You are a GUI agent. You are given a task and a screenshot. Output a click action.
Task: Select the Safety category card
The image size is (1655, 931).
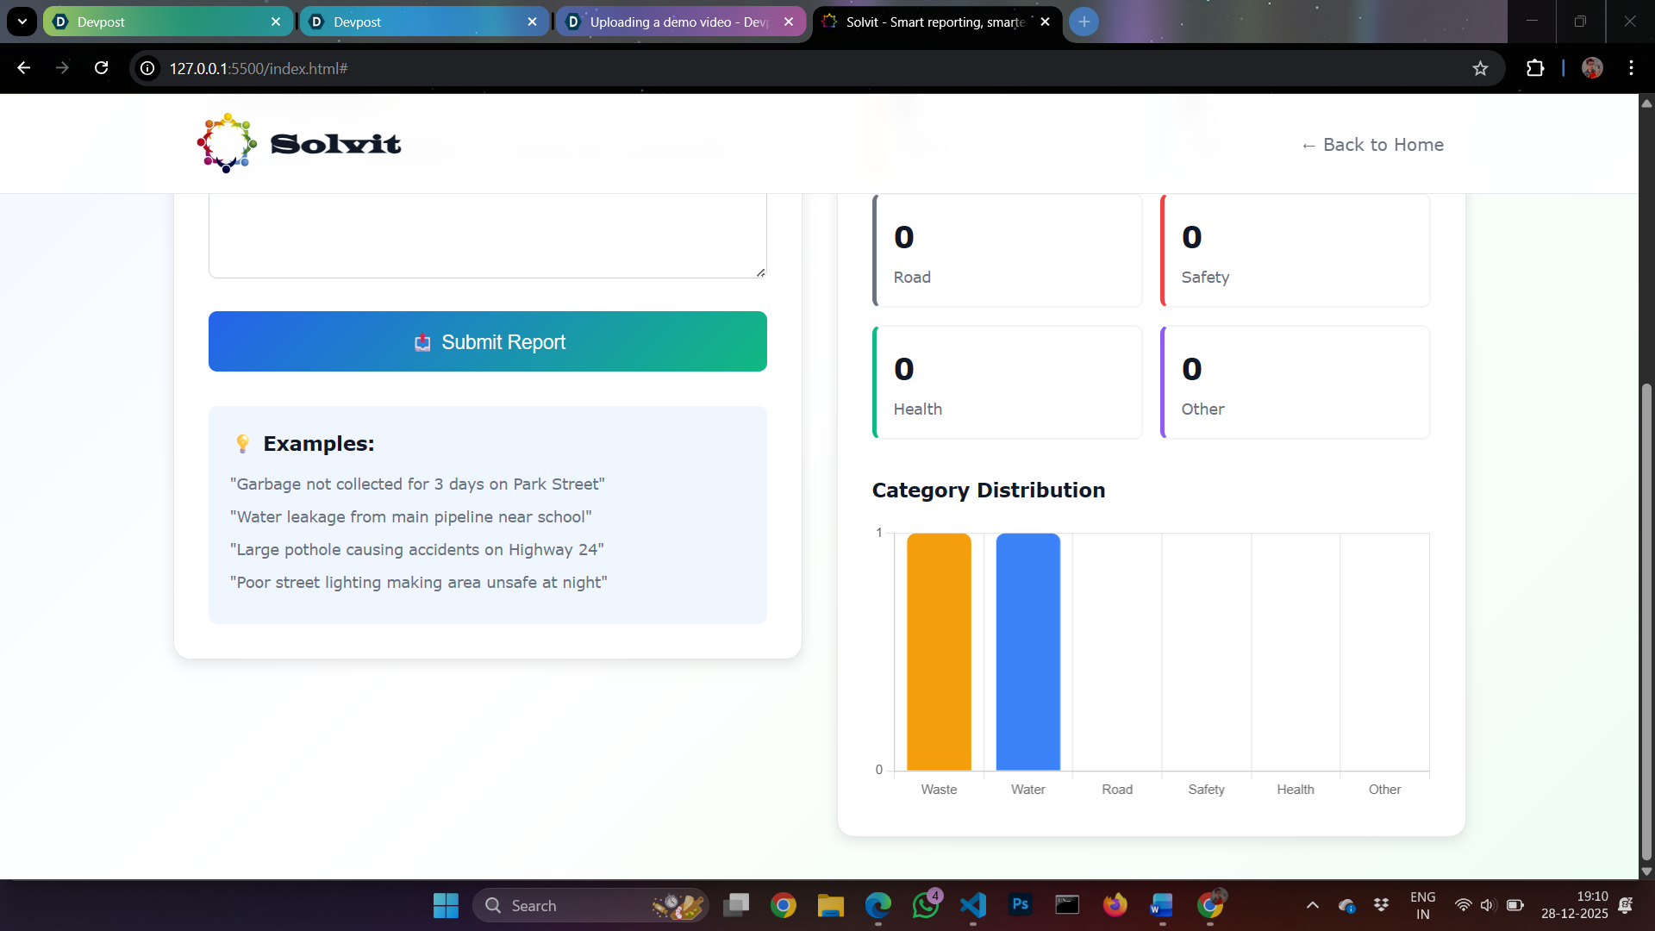coord(1296,250)
